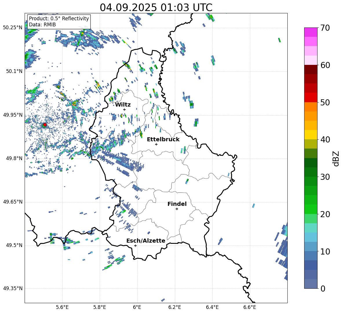Viewport: 343px width, 313px height.
Task: Click the Product: 0.5° Reflectivity text
Action: click(x=59, y=19)
